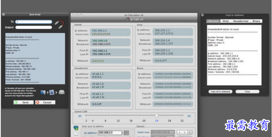The width and height of the screenshot is (272, 137).
Task: Click the Finder icon in Send Email window
Action: pyautogui.click(x=43, y=92)
